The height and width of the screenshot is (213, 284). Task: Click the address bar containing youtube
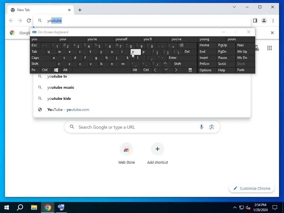tap(142, 21)
